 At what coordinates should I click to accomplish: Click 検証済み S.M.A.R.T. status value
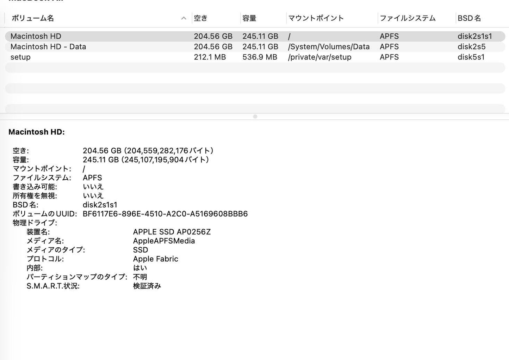pos(147,286)
